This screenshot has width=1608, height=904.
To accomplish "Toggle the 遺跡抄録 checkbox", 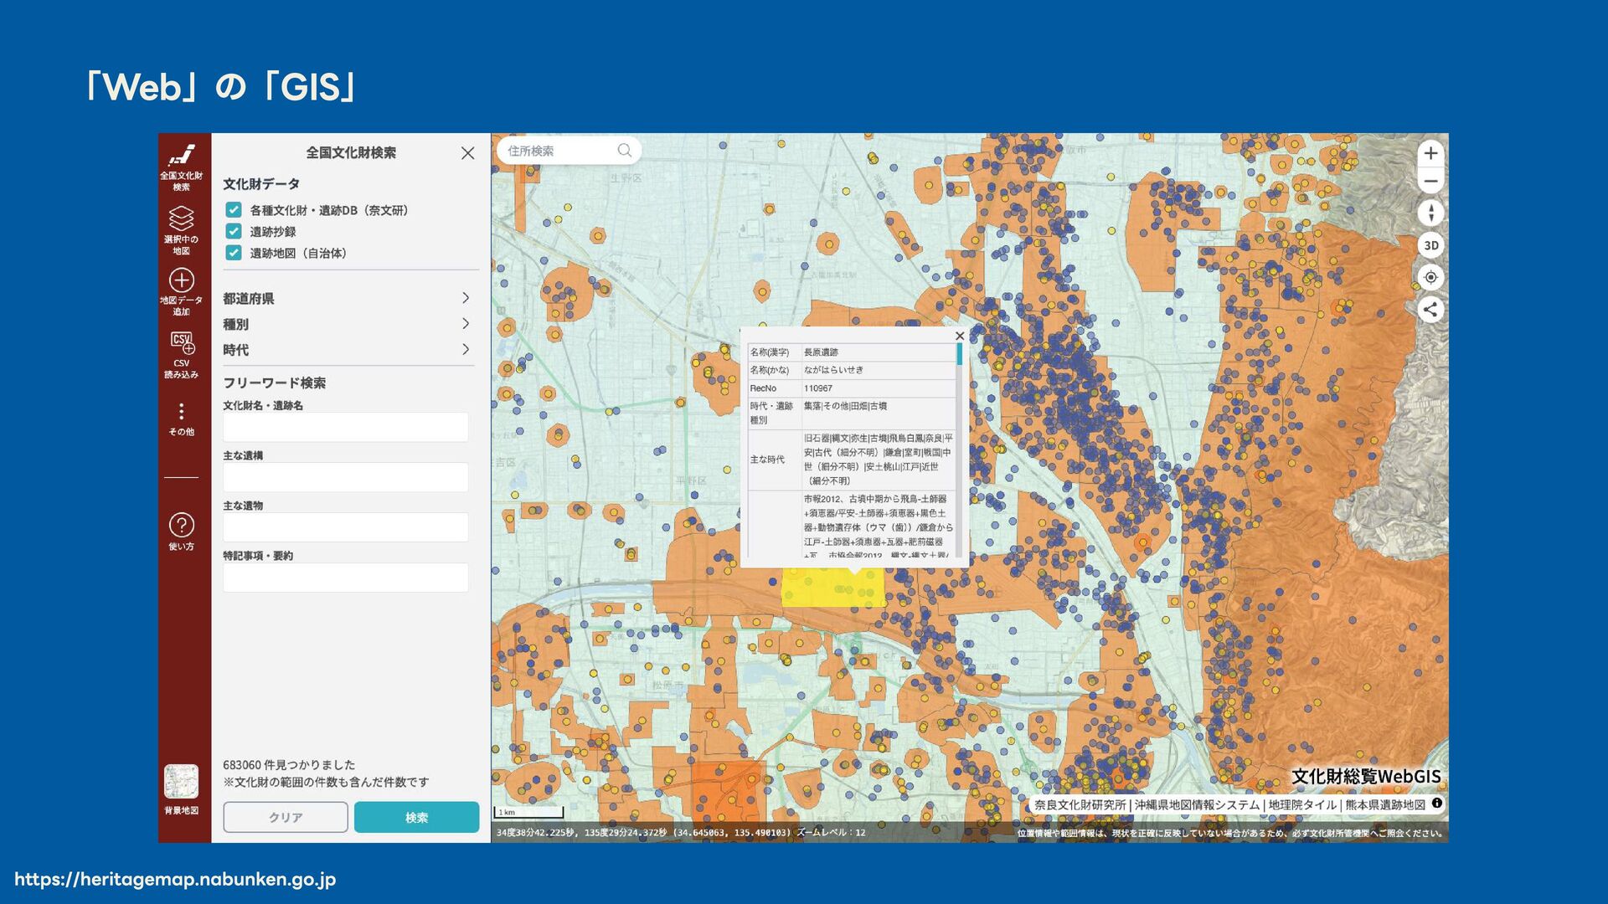I will coord(234,231).
